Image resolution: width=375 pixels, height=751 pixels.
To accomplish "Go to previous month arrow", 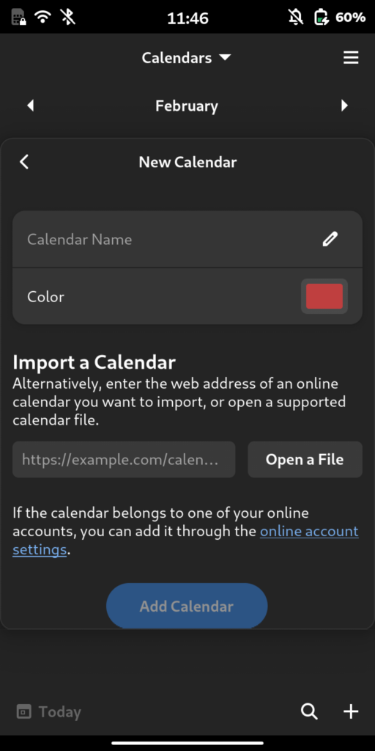I will 31,106.
